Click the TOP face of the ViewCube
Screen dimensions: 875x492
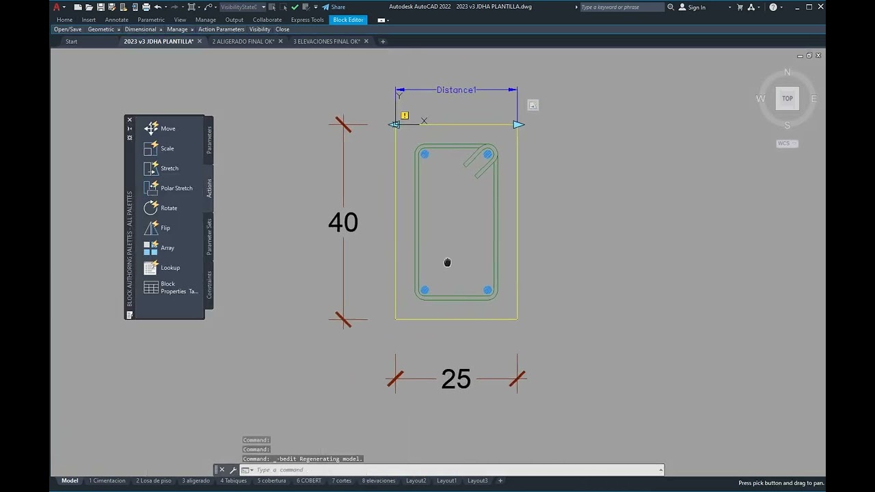coord(787,98)
